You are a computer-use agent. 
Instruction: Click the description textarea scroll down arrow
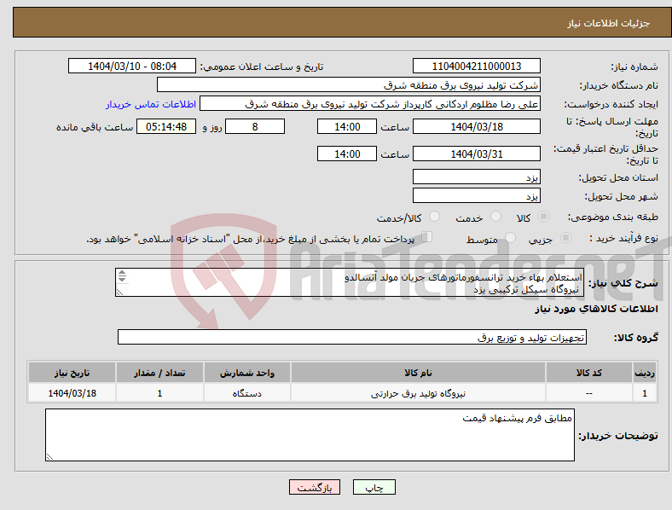pos(122,279)
